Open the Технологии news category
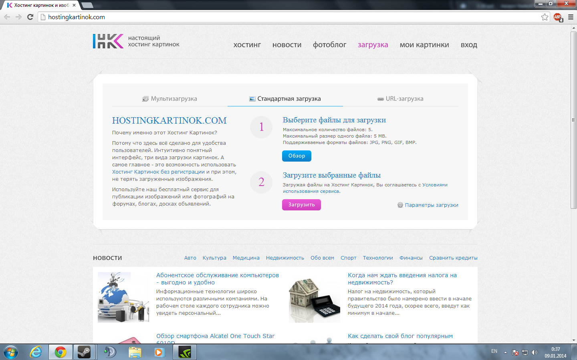Viewport: 577px width, 360px height. click(x=378, y=258)
